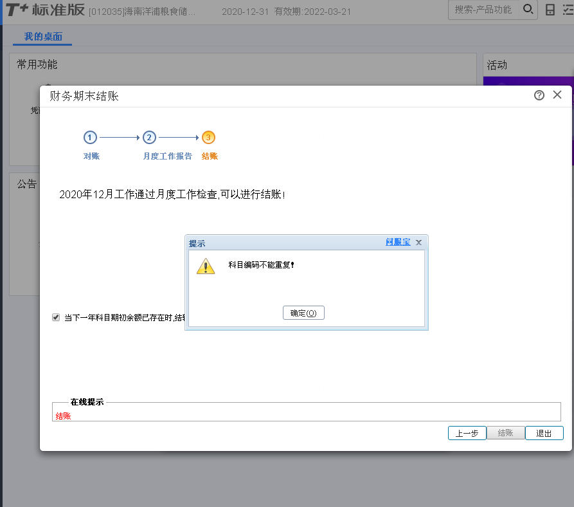Click the 活动 panel heading
The width and height of the screenshot is (574, 507).
[x=497, y=65]
